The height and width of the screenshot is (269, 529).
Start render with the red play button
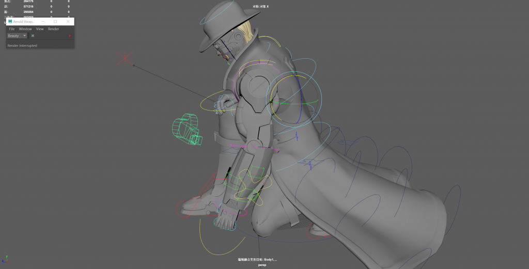(70, 36)
